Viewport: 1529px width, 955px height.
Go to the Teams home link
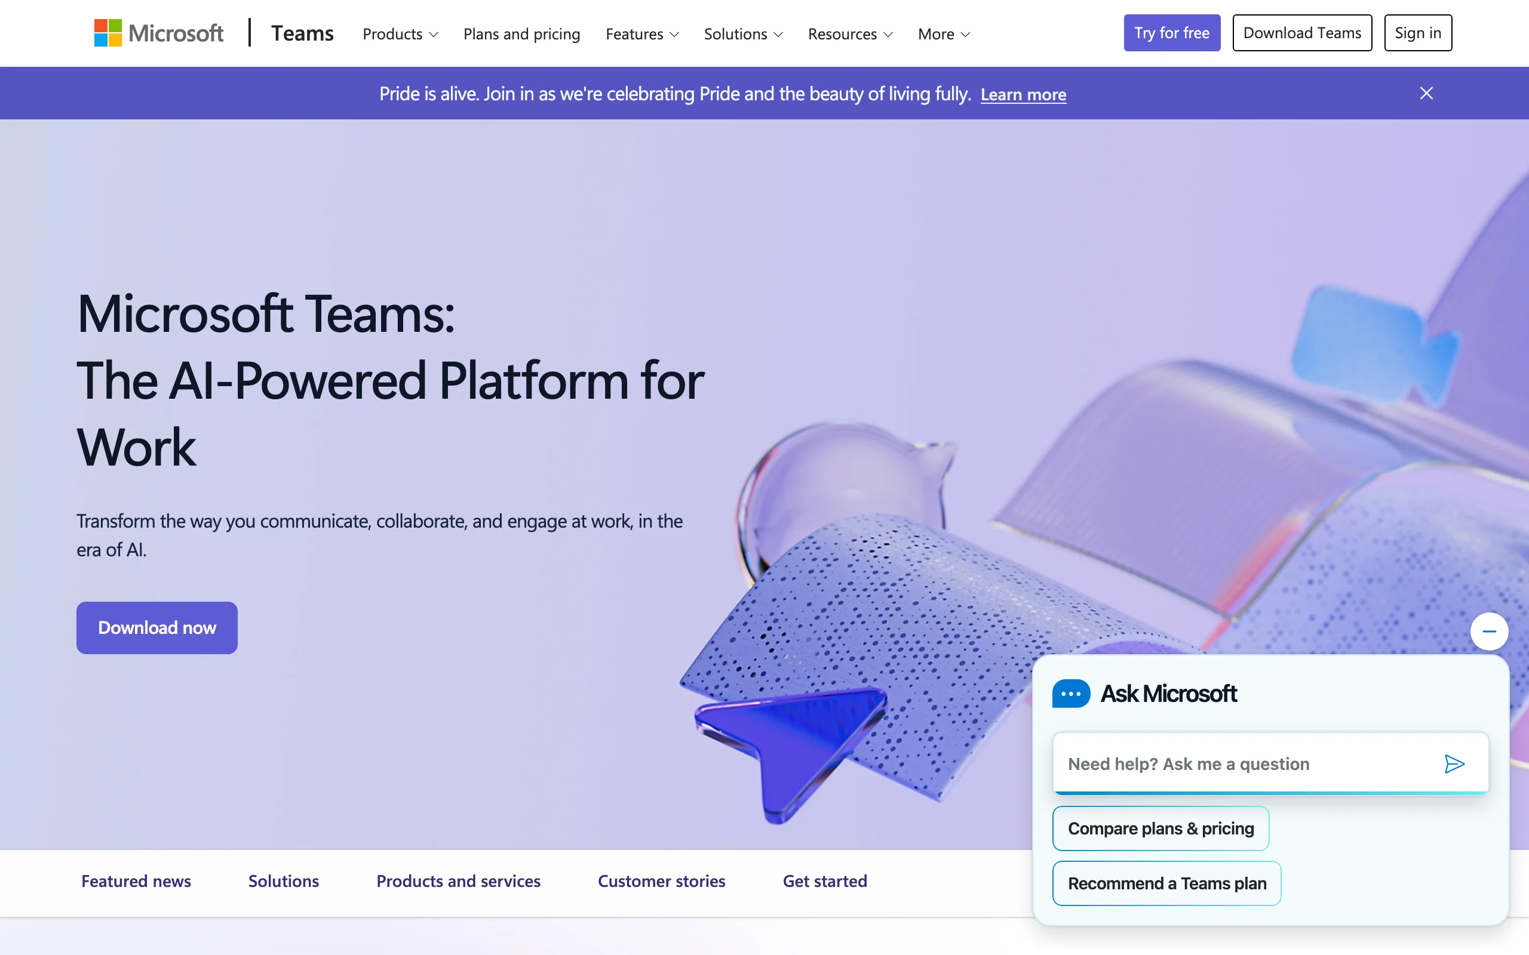tap(302, 33)
